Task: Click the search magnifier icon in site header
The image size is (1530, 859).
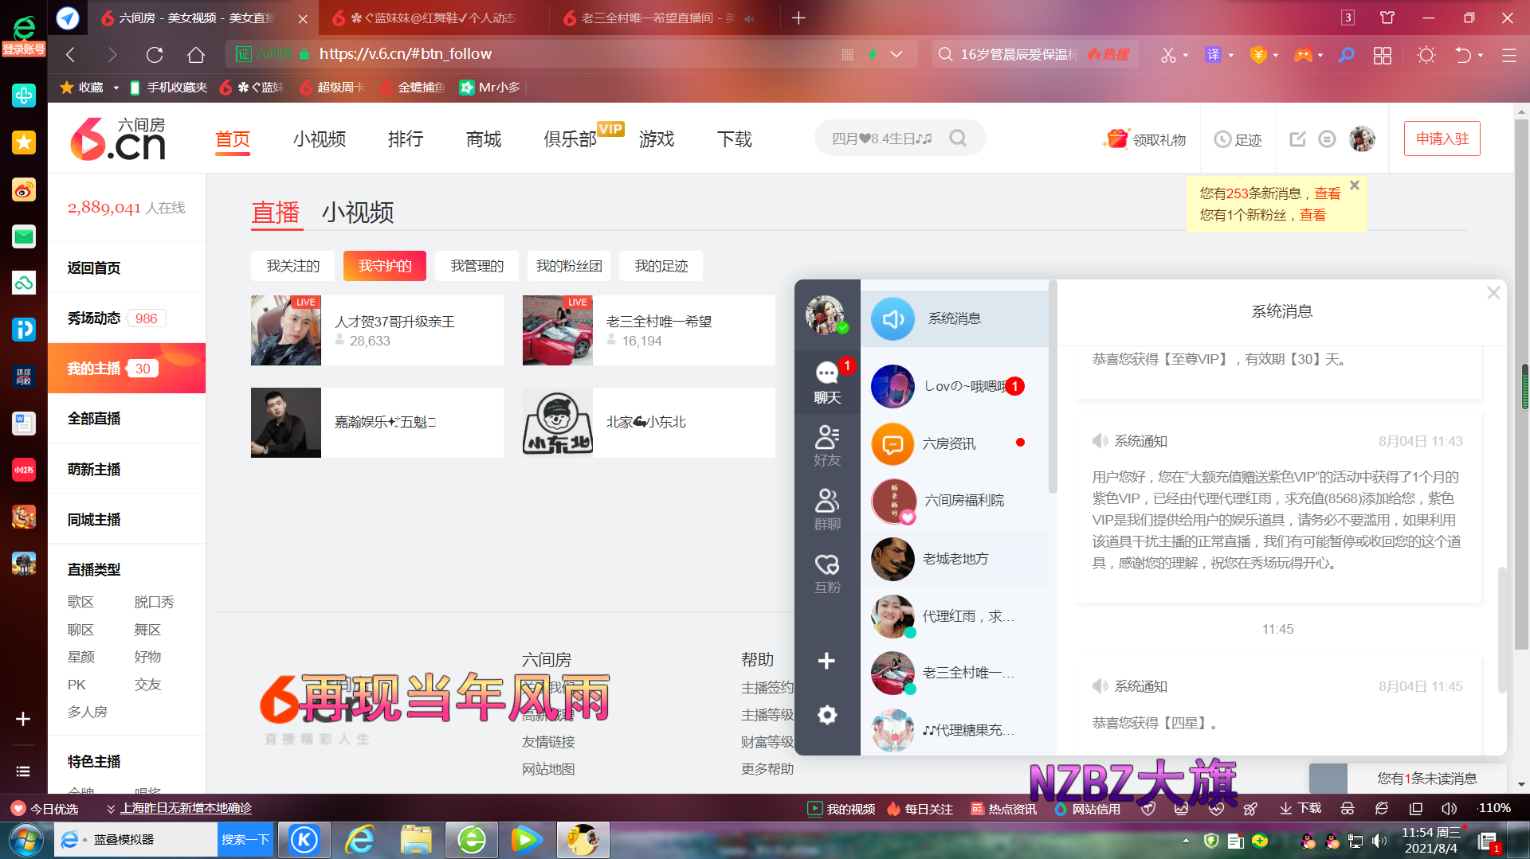Action: (958, 139)
